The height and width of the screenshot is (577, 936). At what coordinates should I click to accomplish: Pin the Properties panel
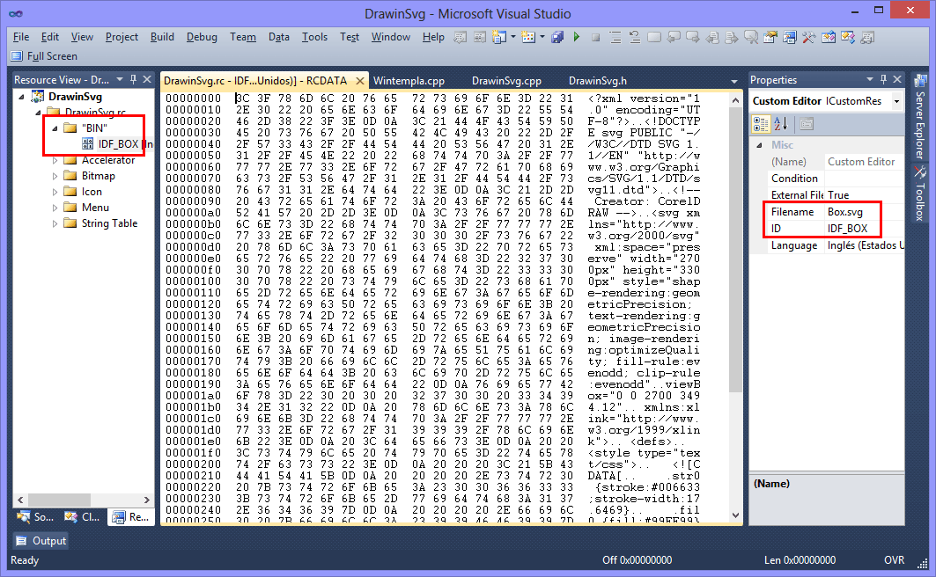click(883, 79)
